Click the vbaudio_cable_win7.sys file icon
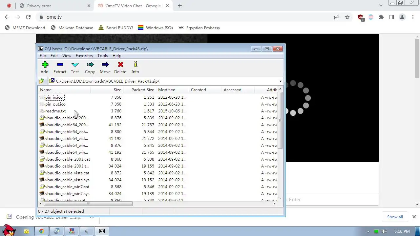420x236 pixels. click(42, 193)
